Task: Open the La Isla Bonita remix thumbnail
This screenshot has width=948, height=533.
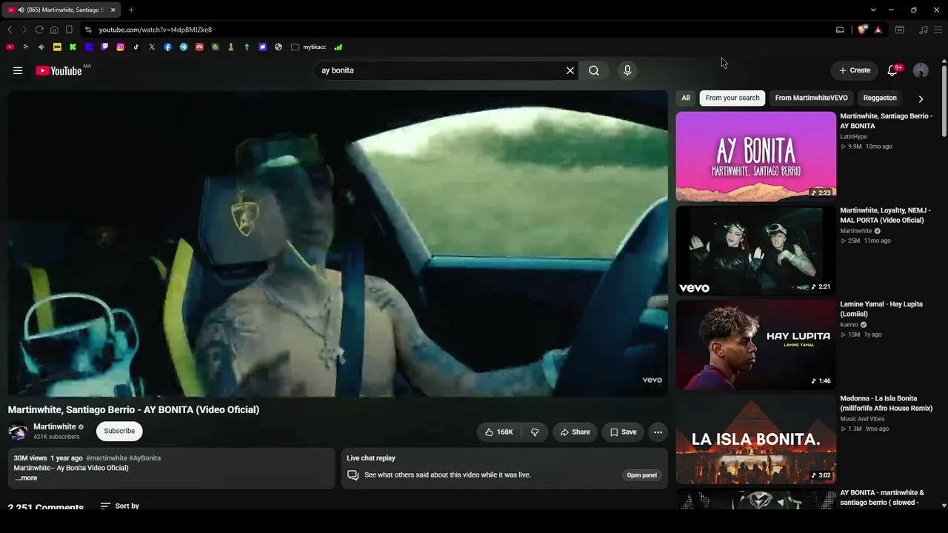Action: point(756,438)
